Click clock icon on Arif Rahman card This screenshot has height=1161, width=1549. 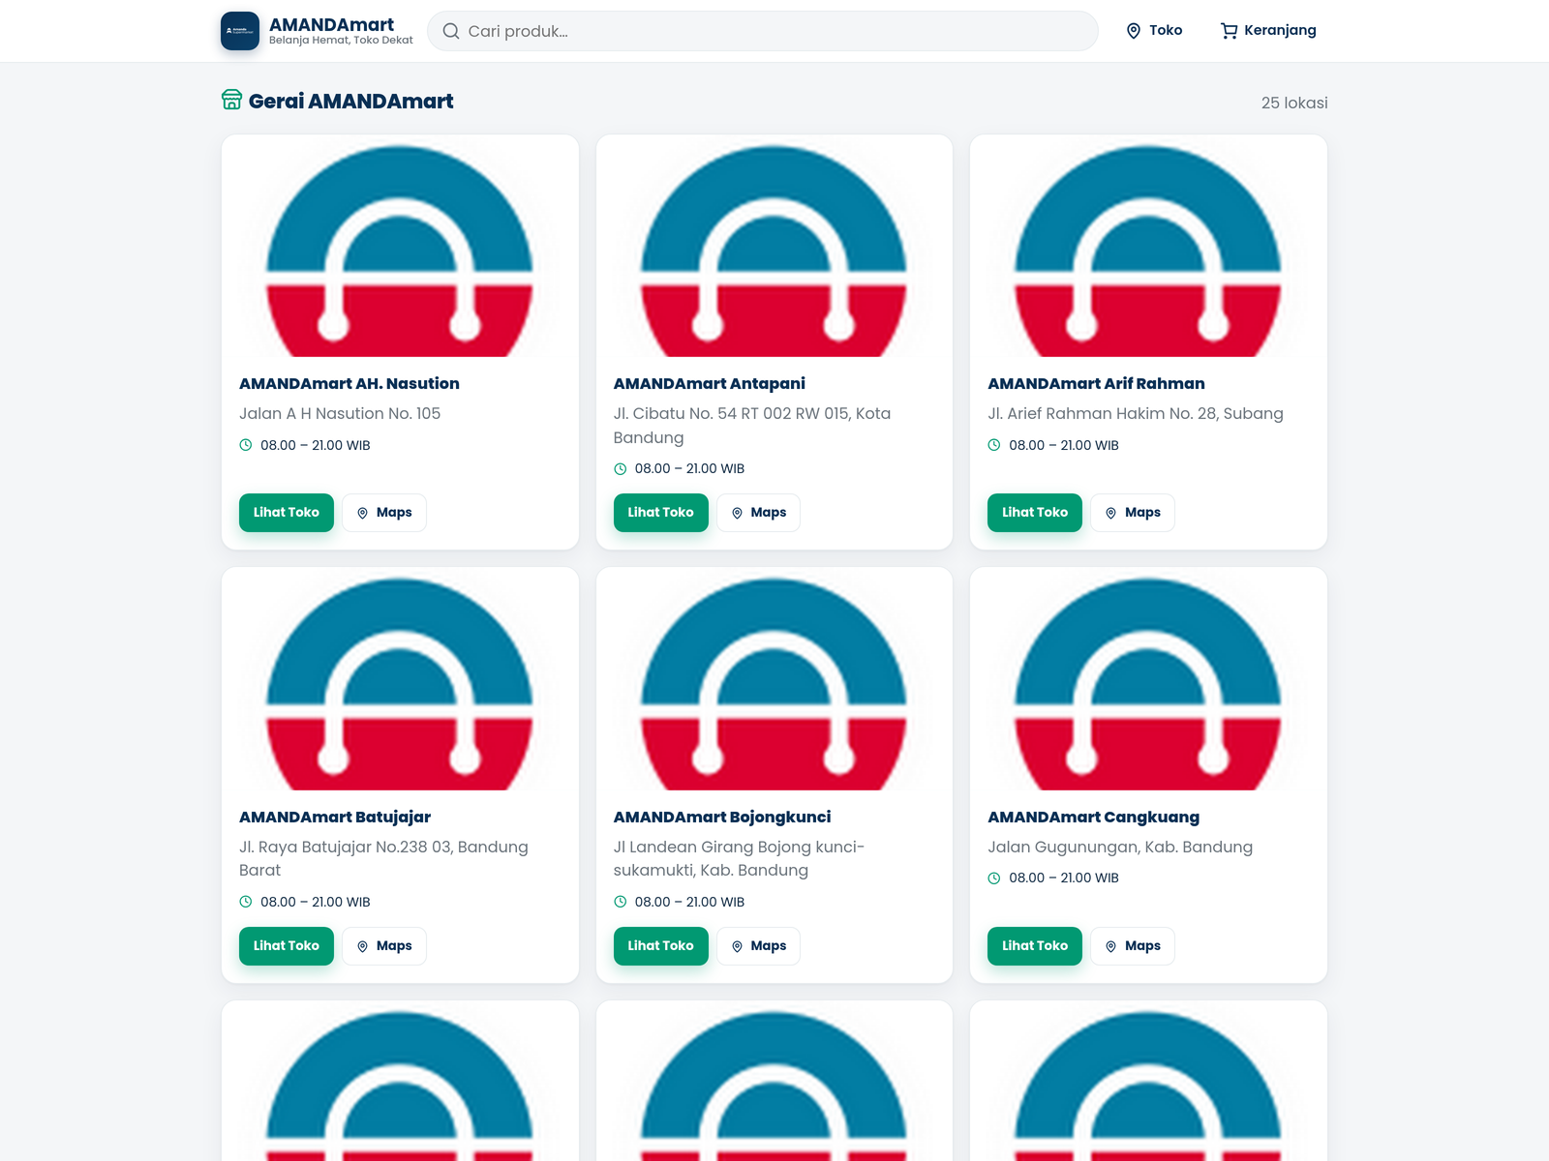click(994, 445)
